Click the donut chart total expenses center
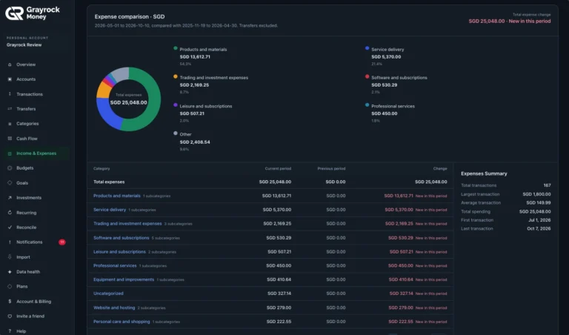The image size is (569, 335). pyautogui.click(x=128, y=99)
